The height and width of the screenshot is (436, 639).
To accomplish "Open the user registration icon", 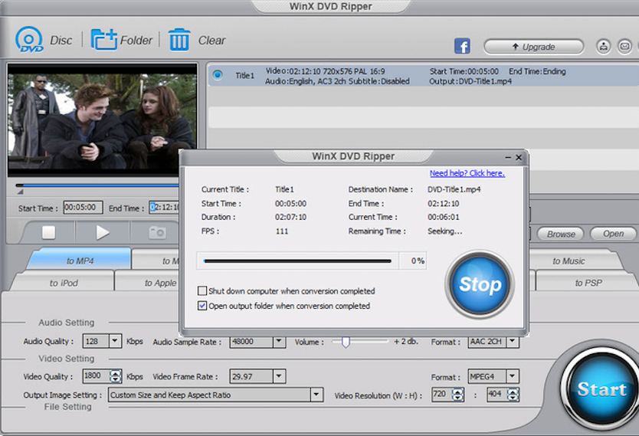I will point(603,47).
